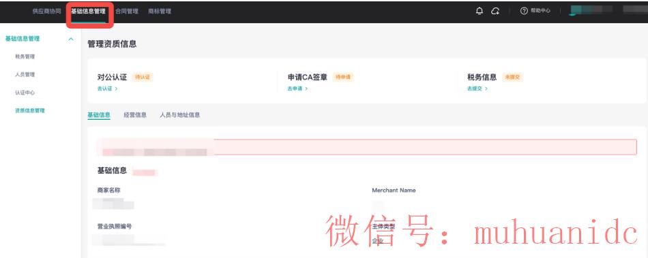Click the 未提交 status tag

click(512, 77)
